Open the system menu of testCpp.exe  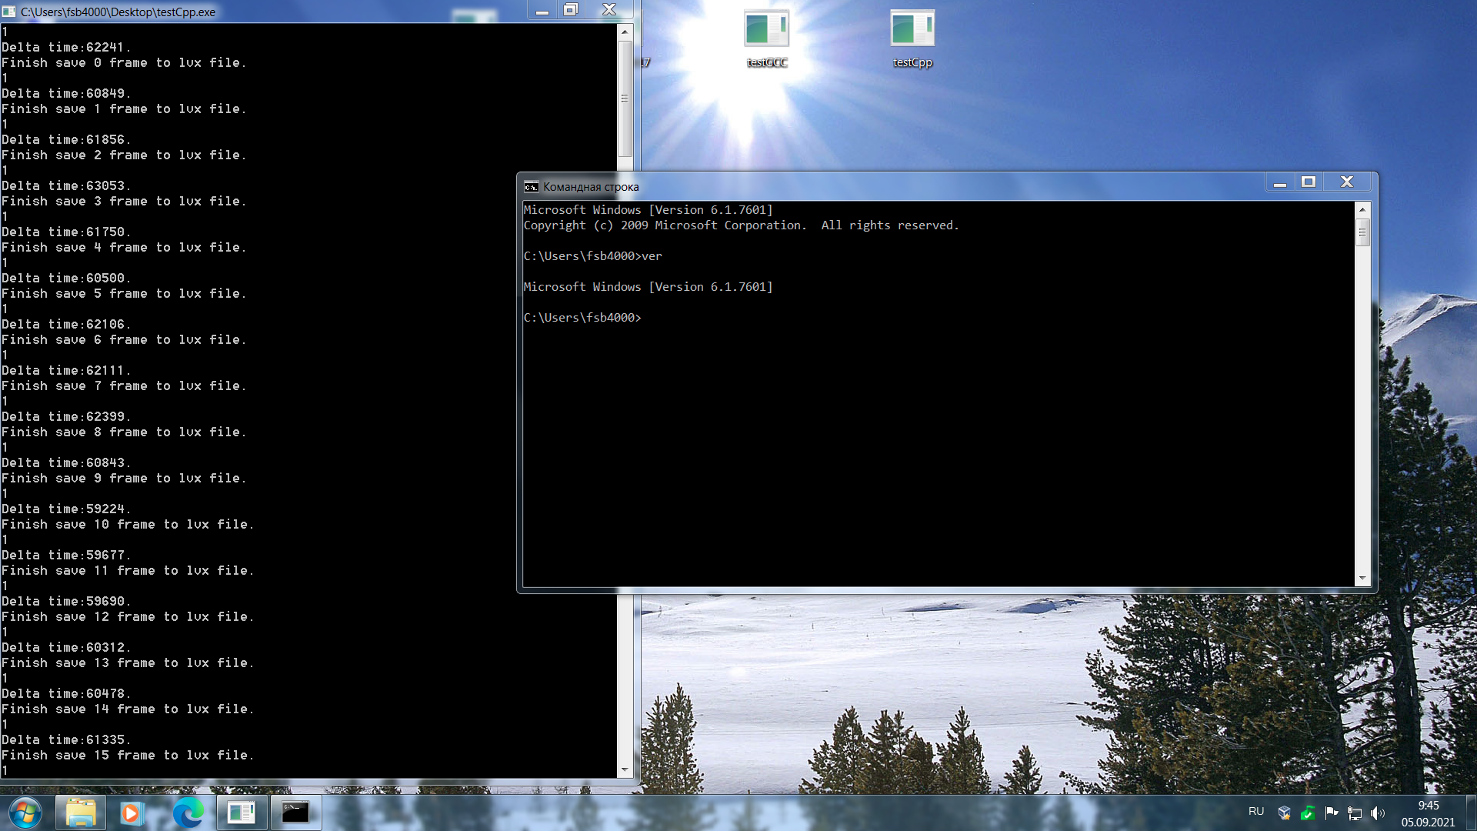(x=8, y=12)
